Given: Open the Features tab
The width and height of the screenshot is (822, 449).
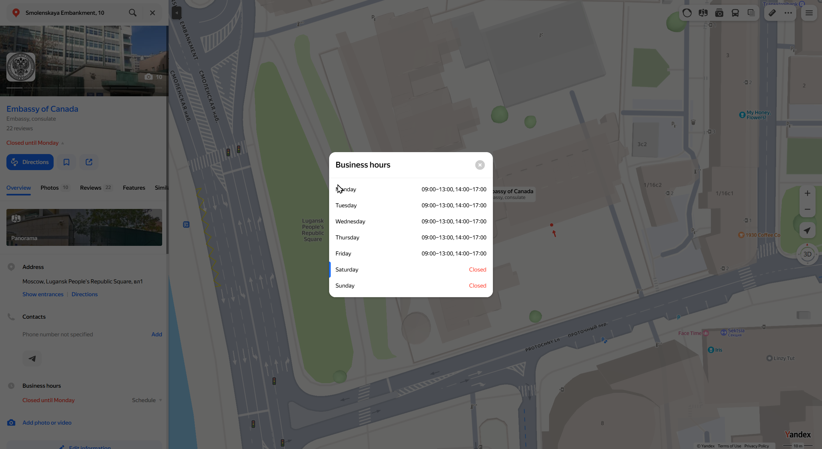Looking at the screenshot, I should click(x=134, y=188).
